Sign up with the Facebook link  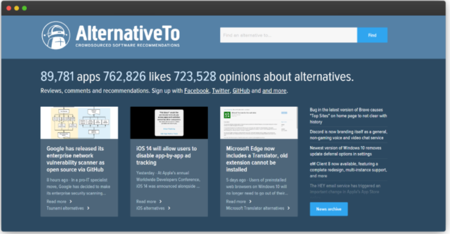(x=196, y=91)
